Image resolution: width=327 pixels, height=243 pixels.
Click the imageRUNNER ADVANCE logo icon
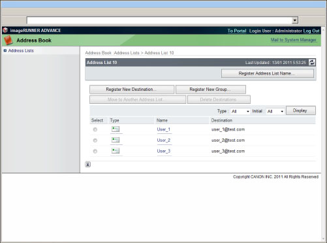(5, 30)
